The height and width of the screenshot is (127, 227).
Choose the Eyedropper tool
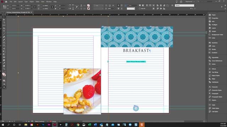pos(4,63)
